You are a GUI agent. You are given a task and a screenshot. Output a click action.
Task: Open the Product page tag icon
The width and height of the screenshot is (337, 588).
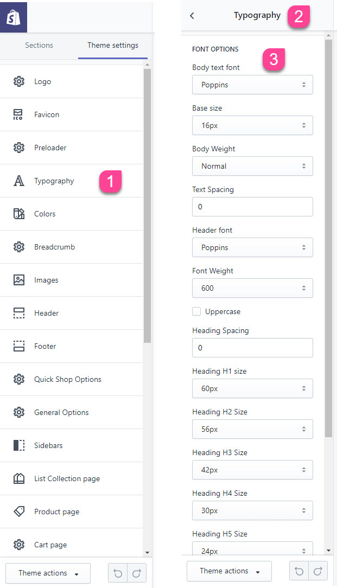19,512
